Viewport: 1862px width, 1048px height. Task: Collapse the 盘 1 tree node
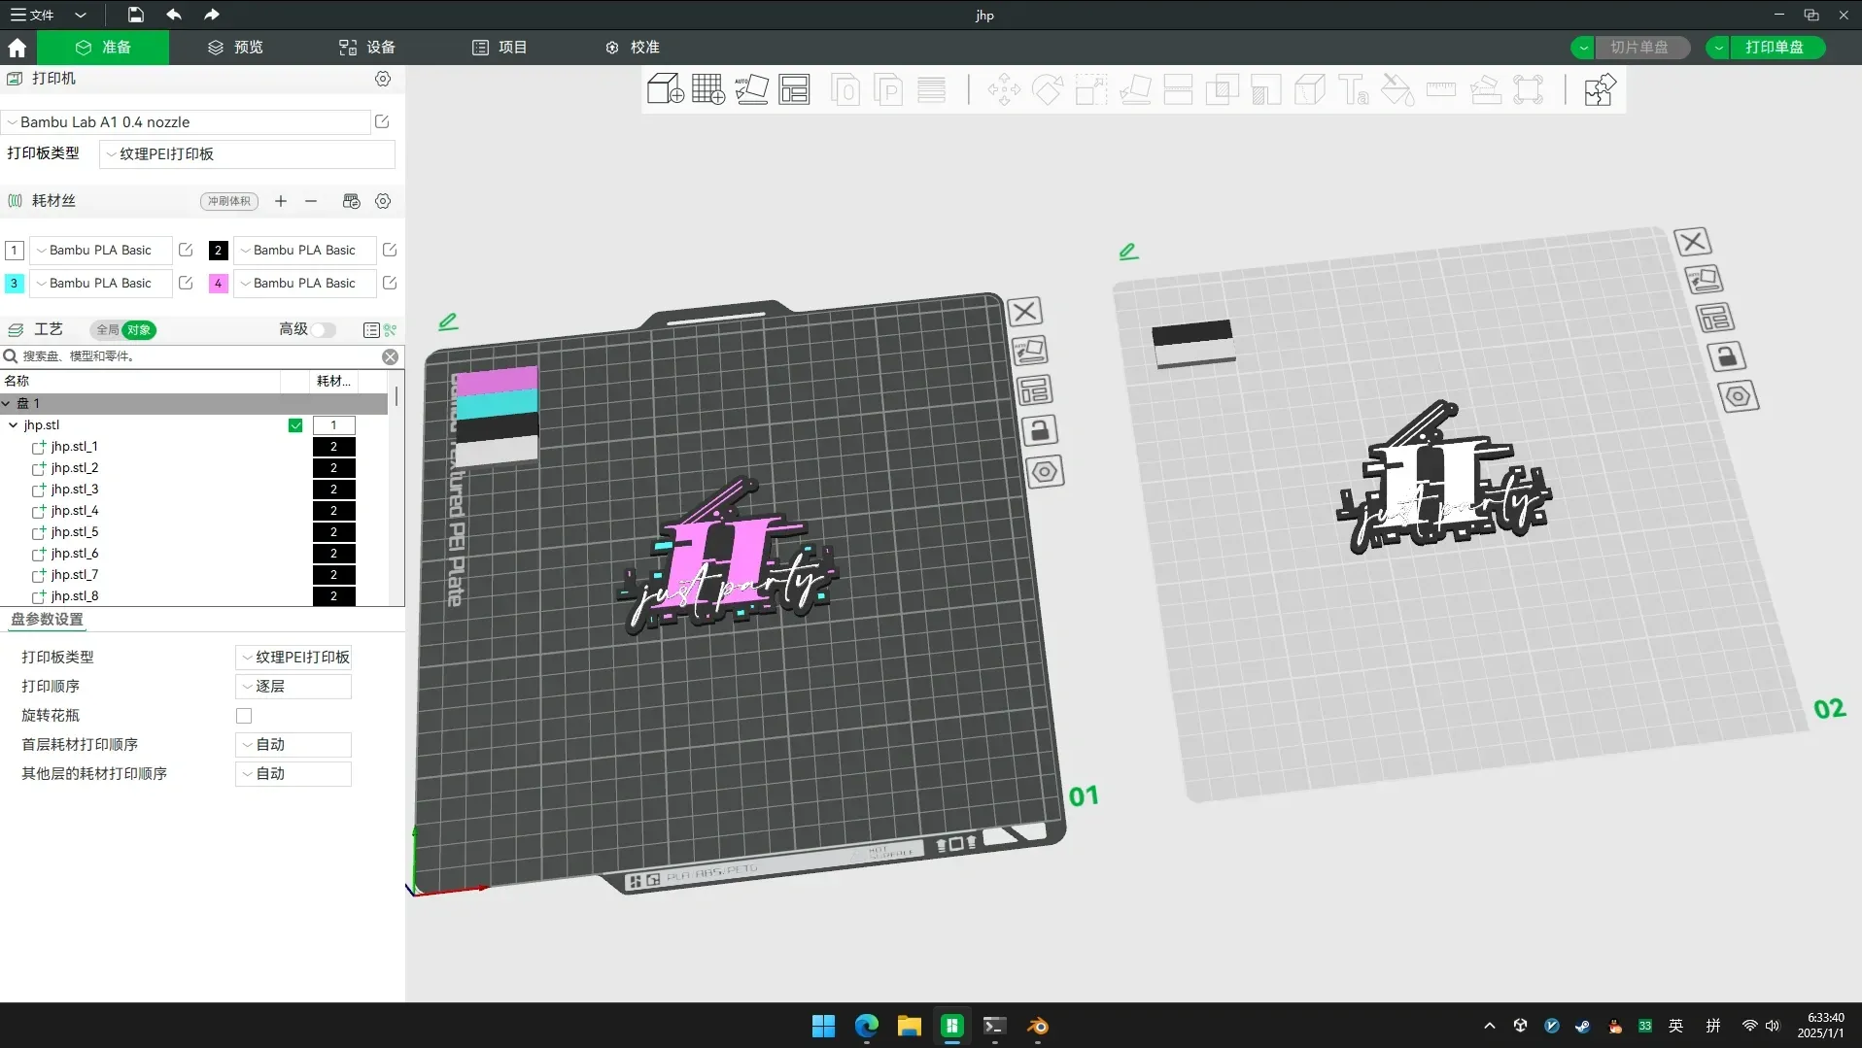[x=6, y=403]
